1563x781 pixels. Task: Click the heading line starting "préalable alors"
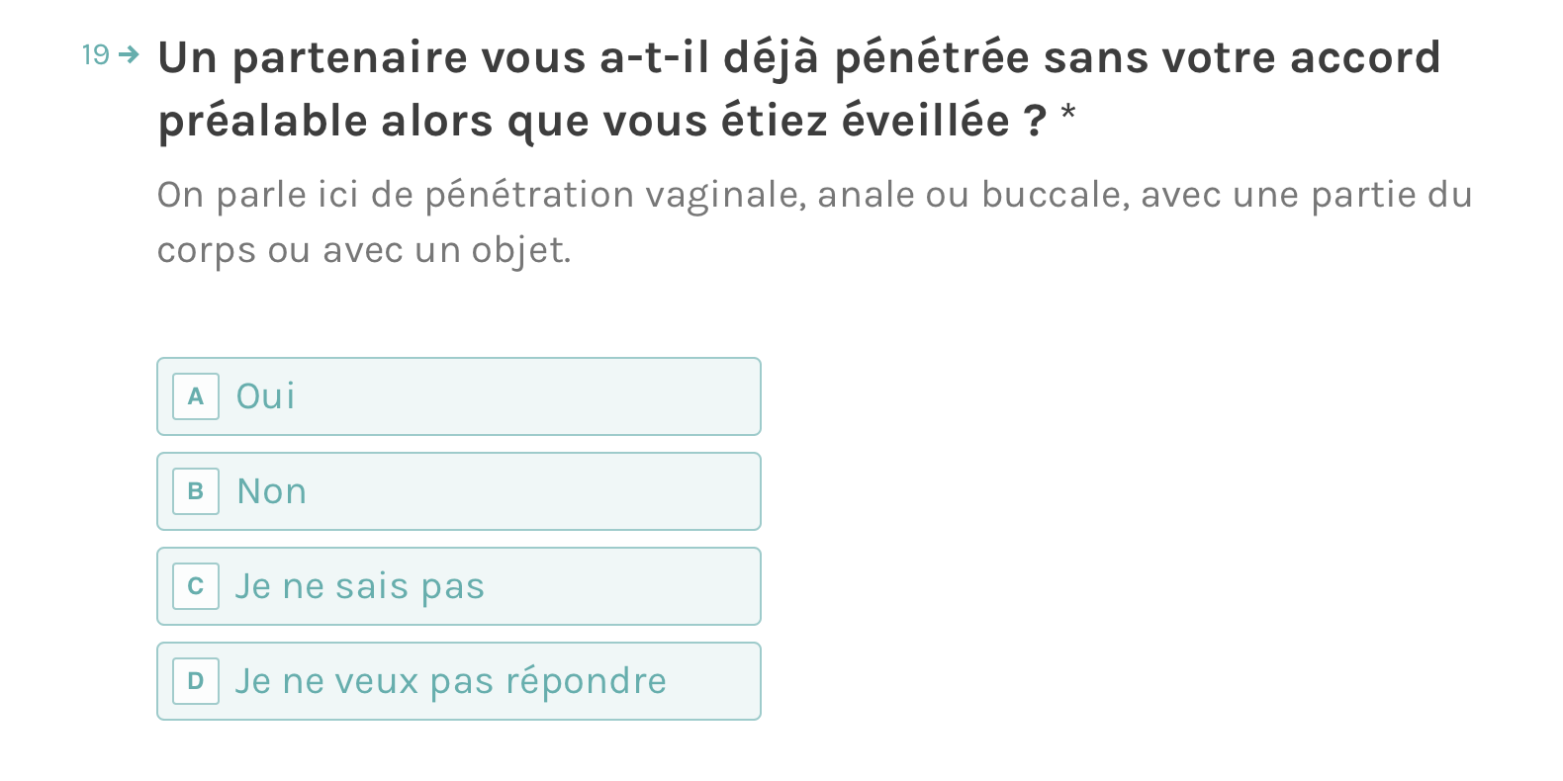click(601, 121)
